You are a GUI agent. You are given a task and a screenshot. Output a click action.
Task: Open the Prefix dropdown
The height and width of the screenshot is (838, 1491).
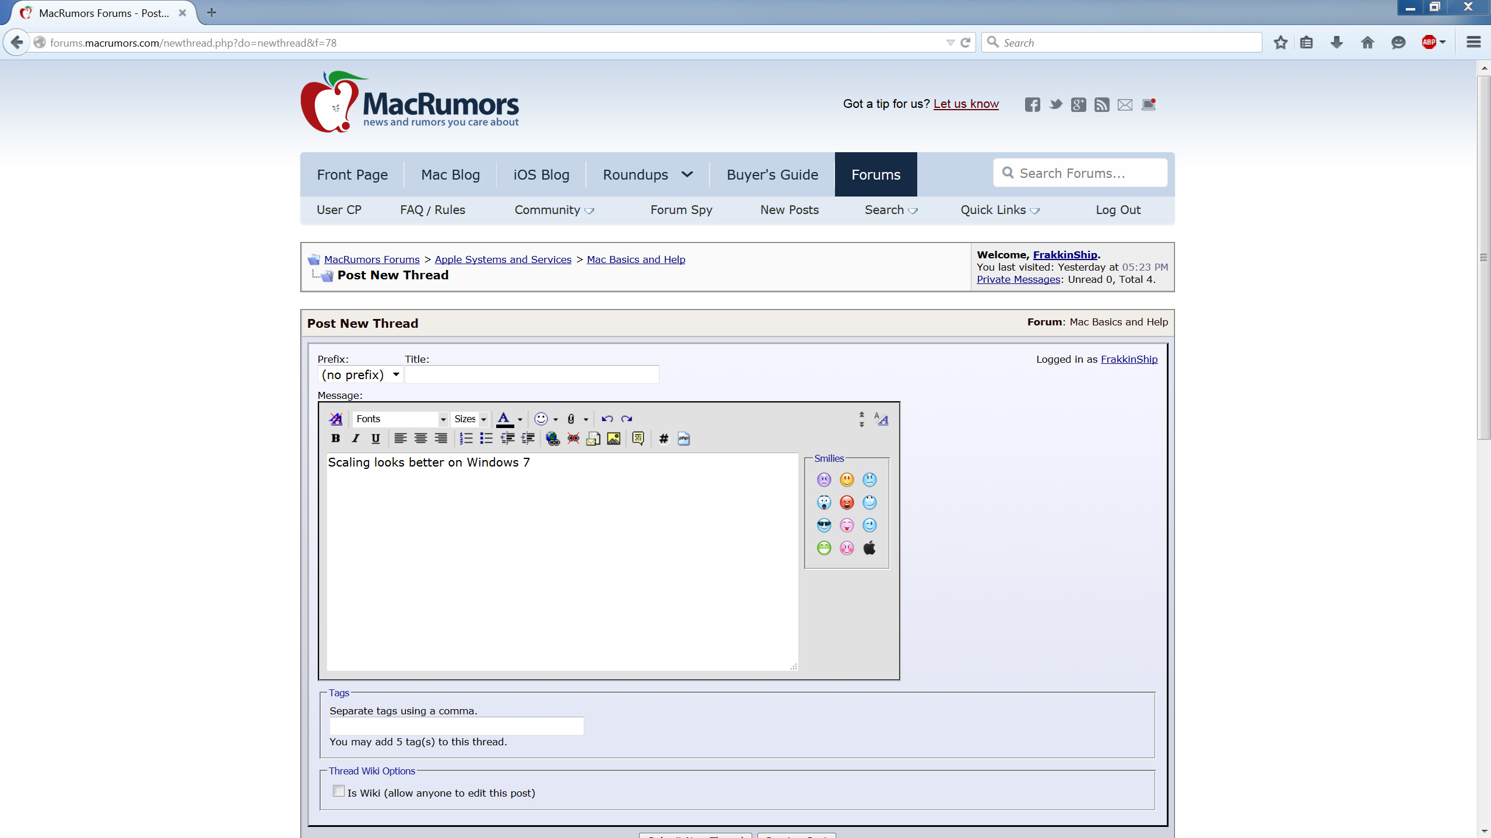tap(360, 374)
